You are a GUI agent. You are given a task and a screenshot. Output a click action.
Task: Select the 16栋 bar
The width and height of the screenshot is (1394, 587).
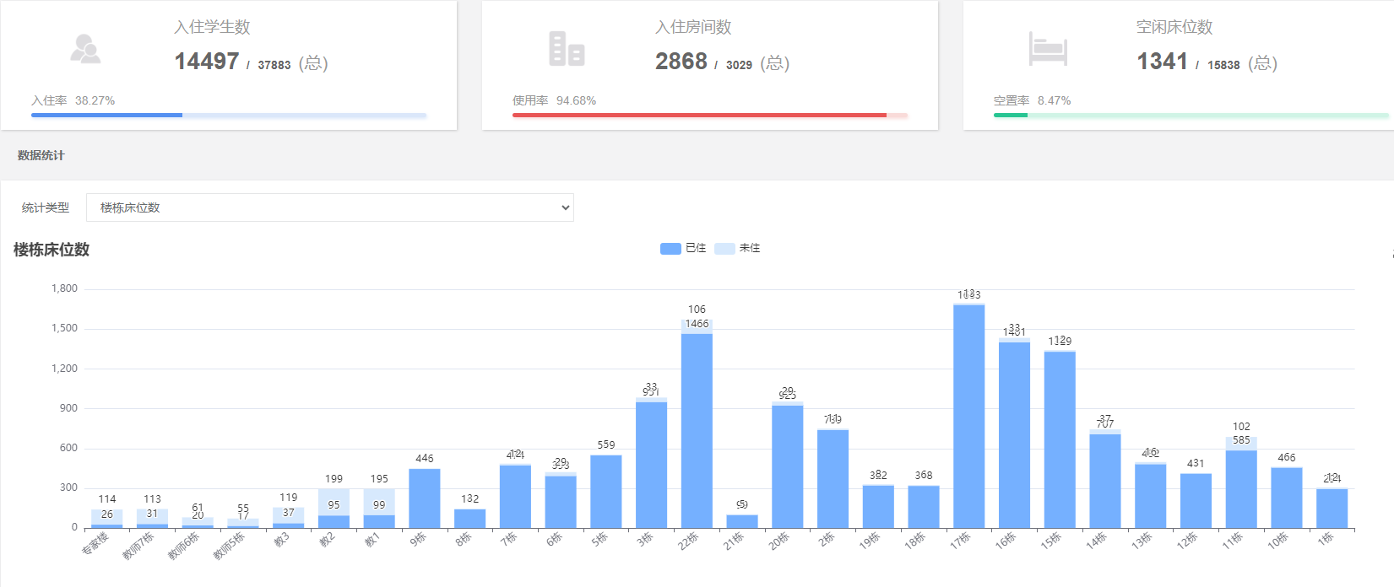click(1014, 434)
